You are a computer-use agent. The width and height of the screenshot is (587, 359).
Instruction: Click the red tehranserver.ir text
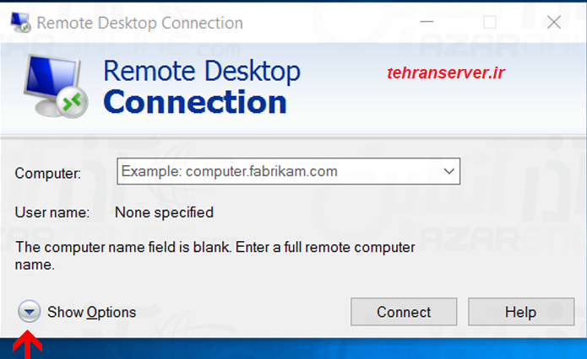coord(445,74)
